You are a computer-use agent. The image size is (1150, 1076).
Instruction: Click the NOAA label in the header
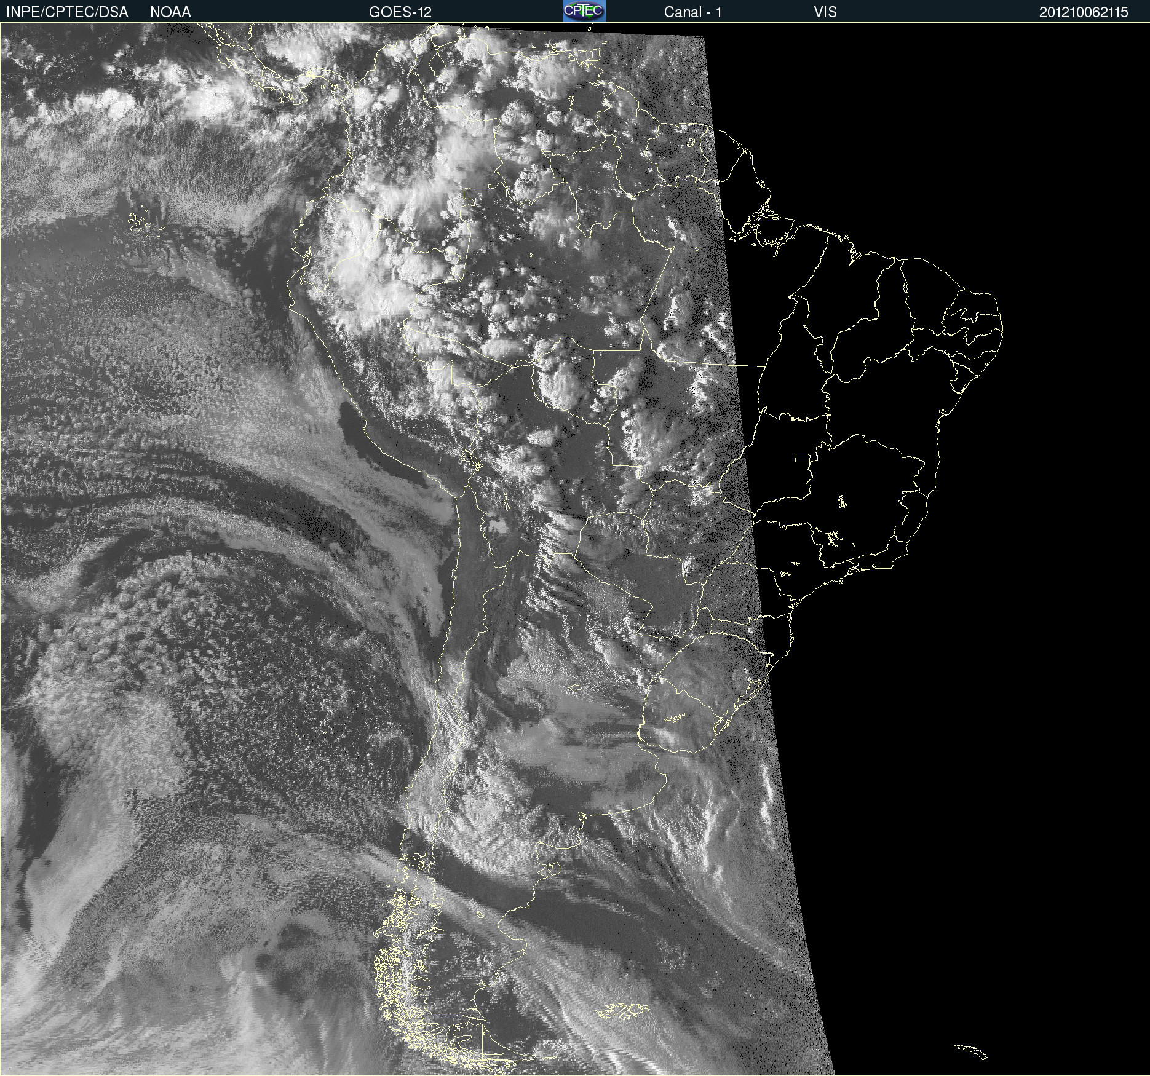click(x=170, y=12)
